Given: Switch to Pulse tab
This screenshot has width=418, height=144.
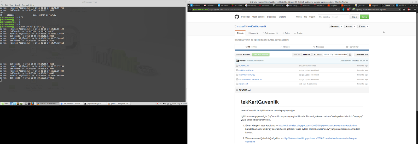Looking at the screenshot, I should [x=286, y=33].
